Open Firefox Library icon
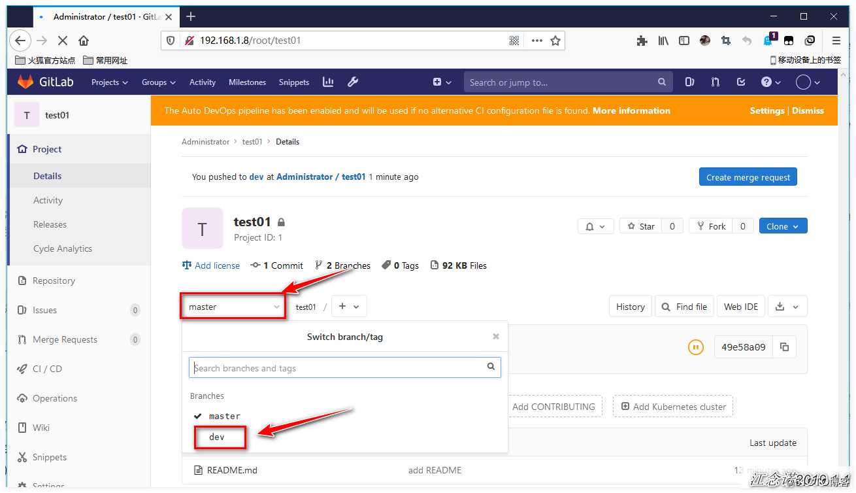The width and height of the screenshot is (856, 493). 663,41
